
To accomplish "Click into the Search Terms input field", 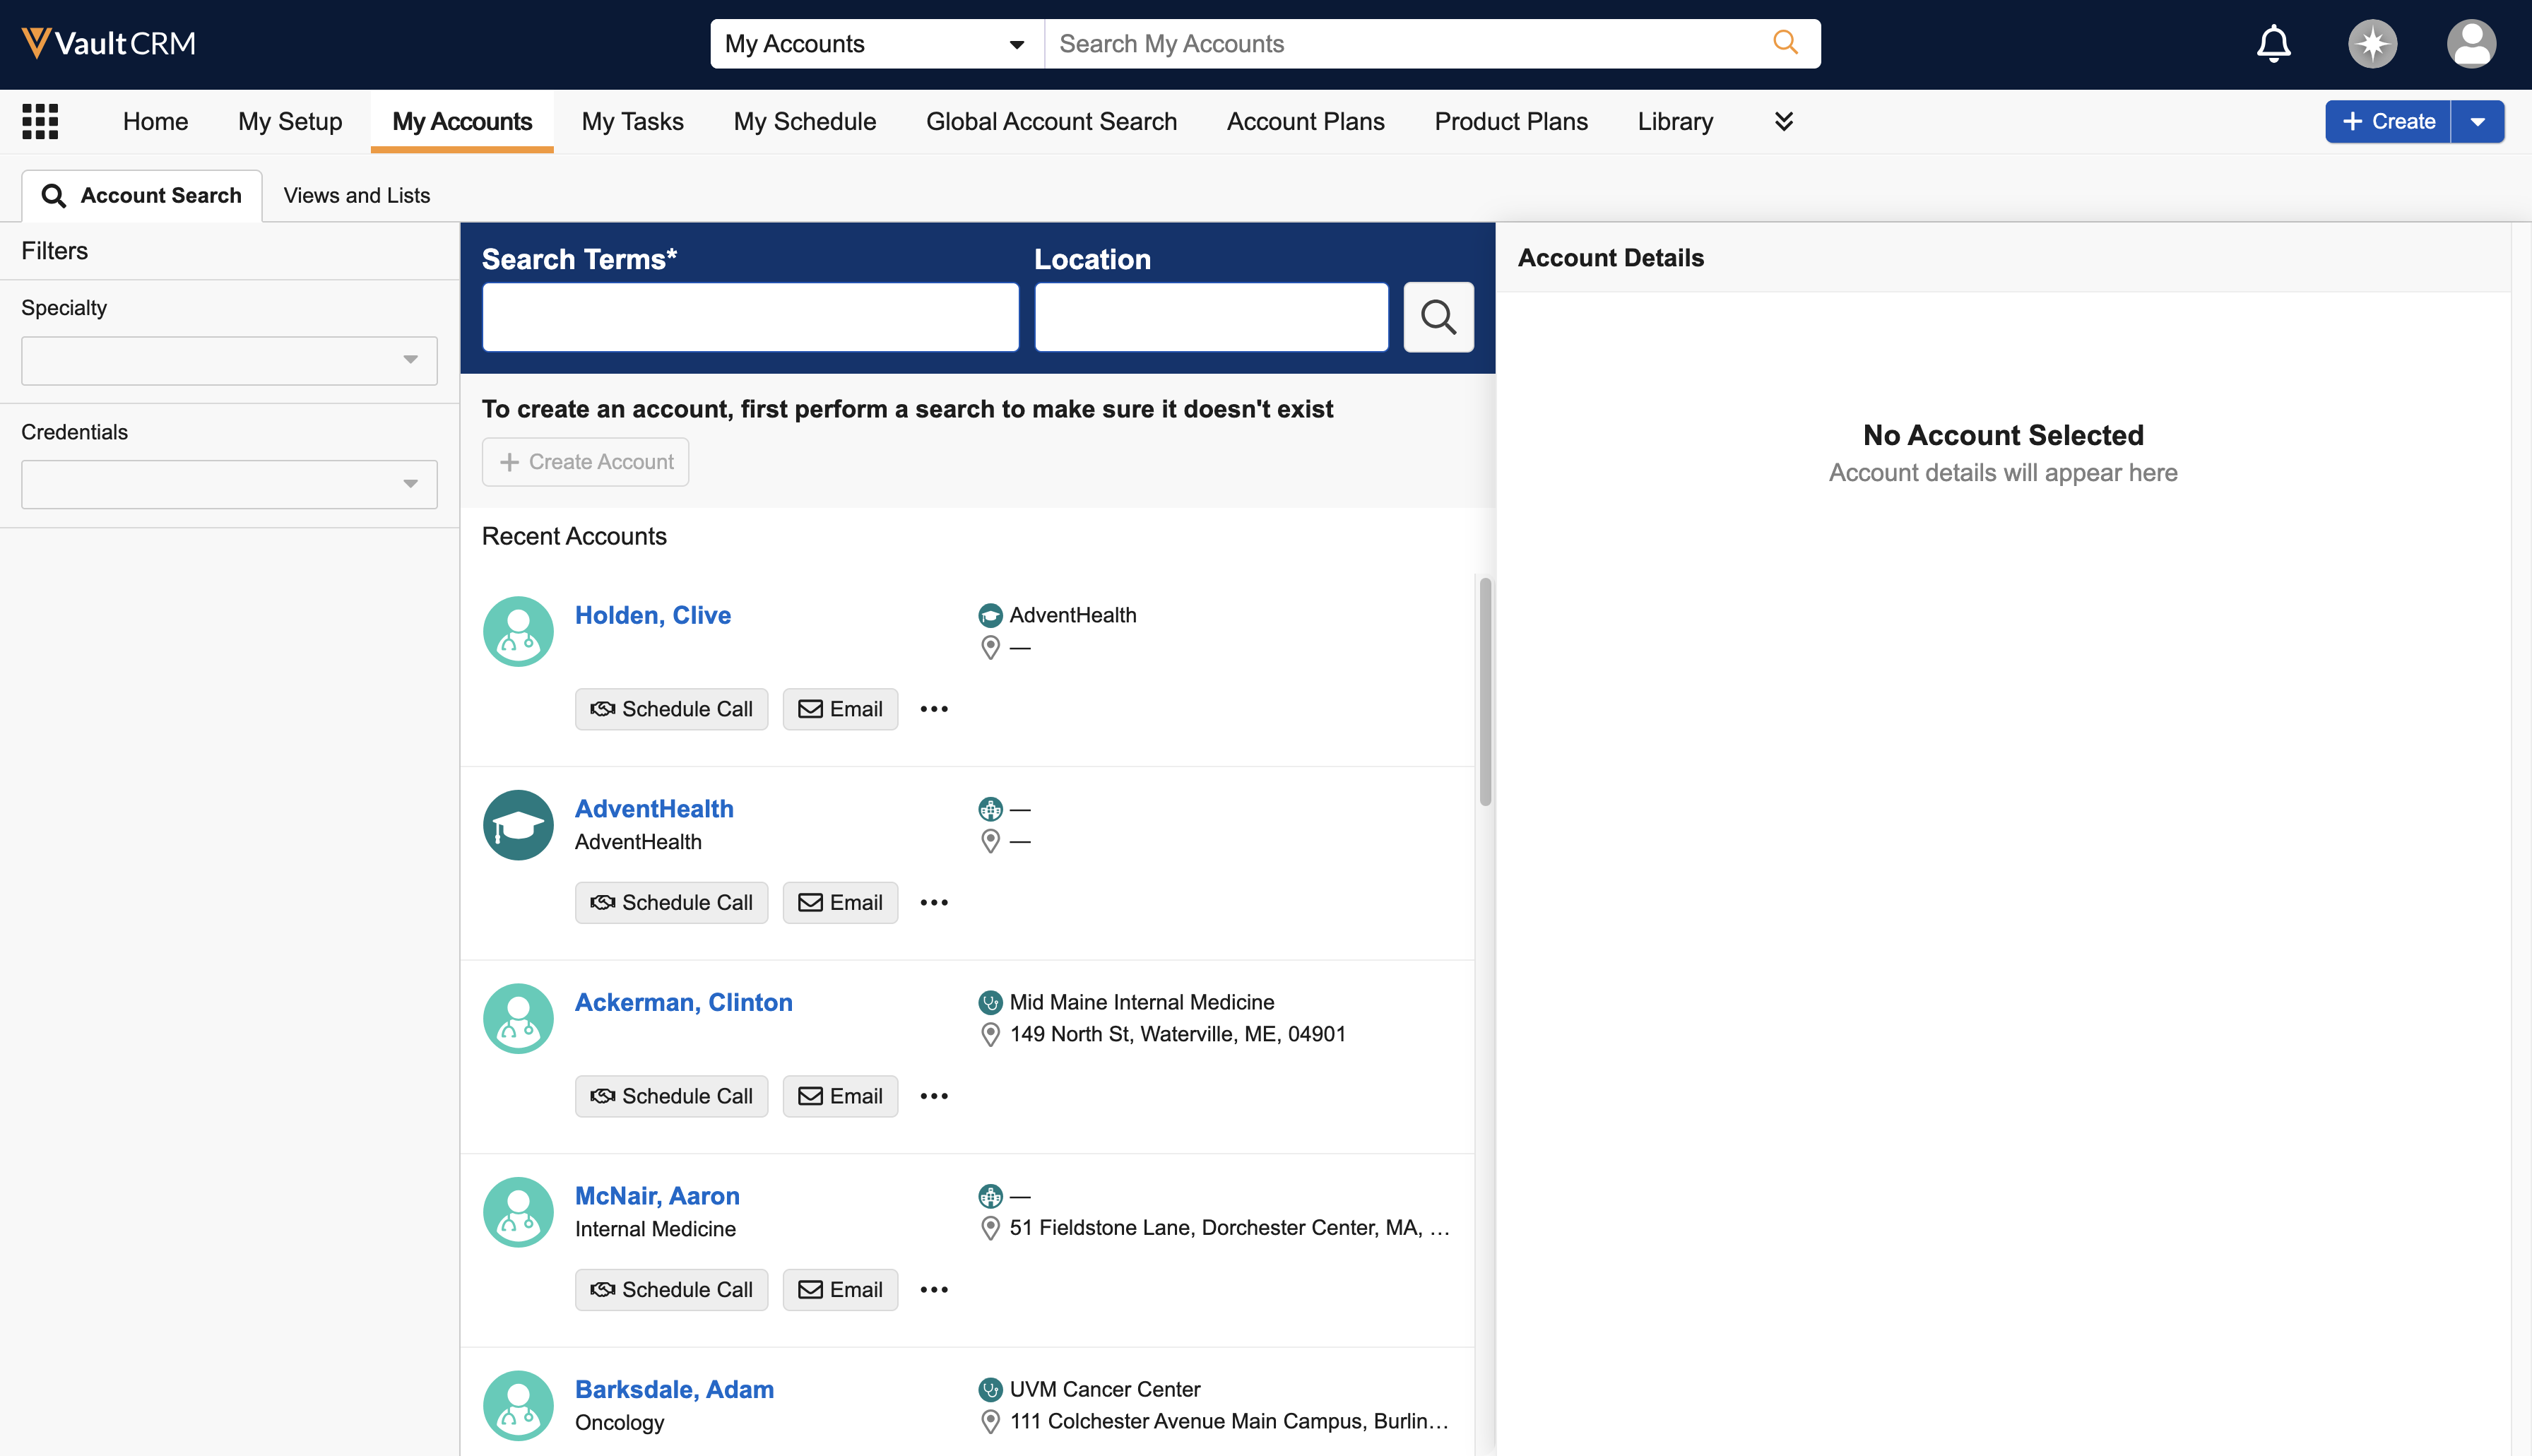I will pyautogui.click(x=750, y=317).
